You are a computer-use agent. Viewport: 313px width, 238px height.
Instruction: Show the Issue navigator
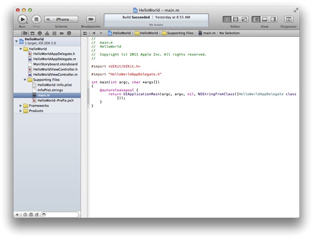click(47, 33)
